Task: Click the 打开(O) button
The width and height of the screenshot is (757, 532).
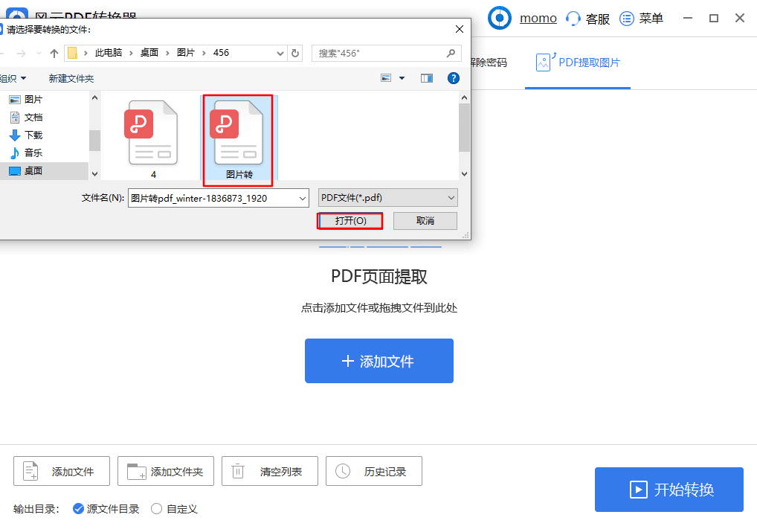Action: 349,220
